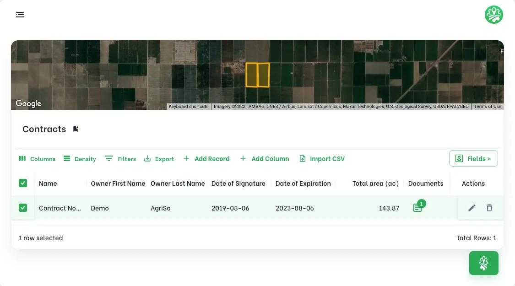Image resolution: width=515 pixels, height=286 pixels.
Task: Click the Documents column header
Action: [426, 183]
